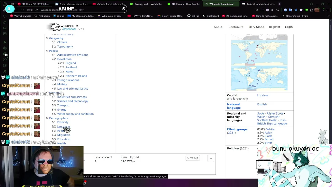Open the Scottish Gaelic language link

(x=267, y=120)
